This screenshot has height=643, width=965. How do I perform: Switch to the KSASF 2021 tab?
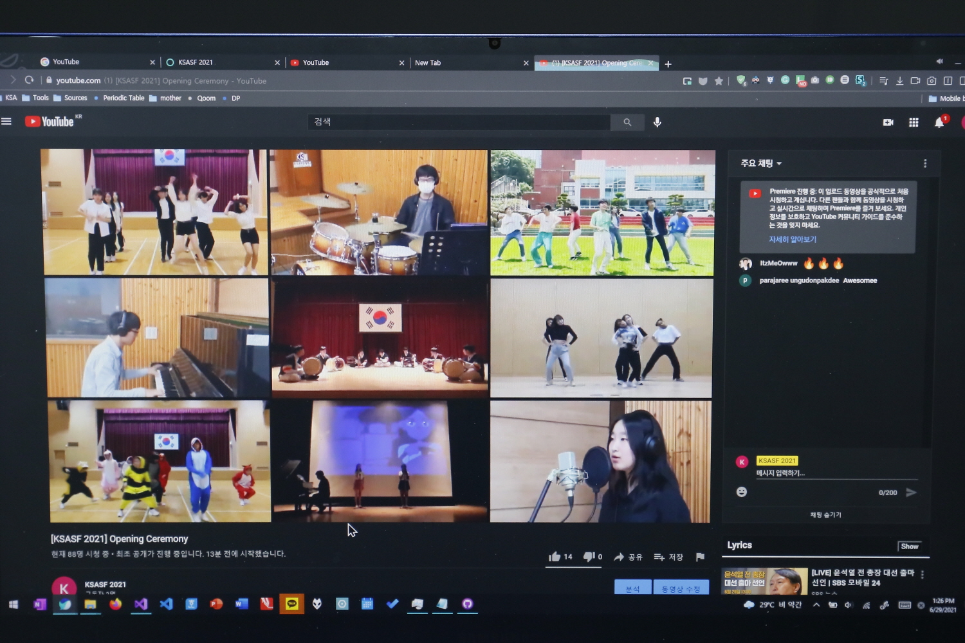coord(222,62)
